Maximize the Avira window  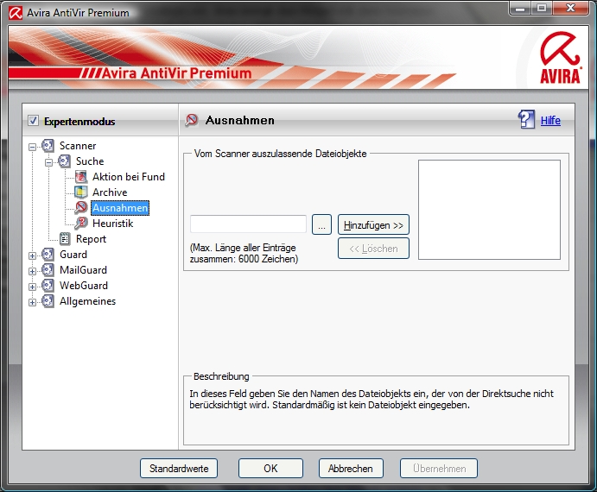(542, 8)
